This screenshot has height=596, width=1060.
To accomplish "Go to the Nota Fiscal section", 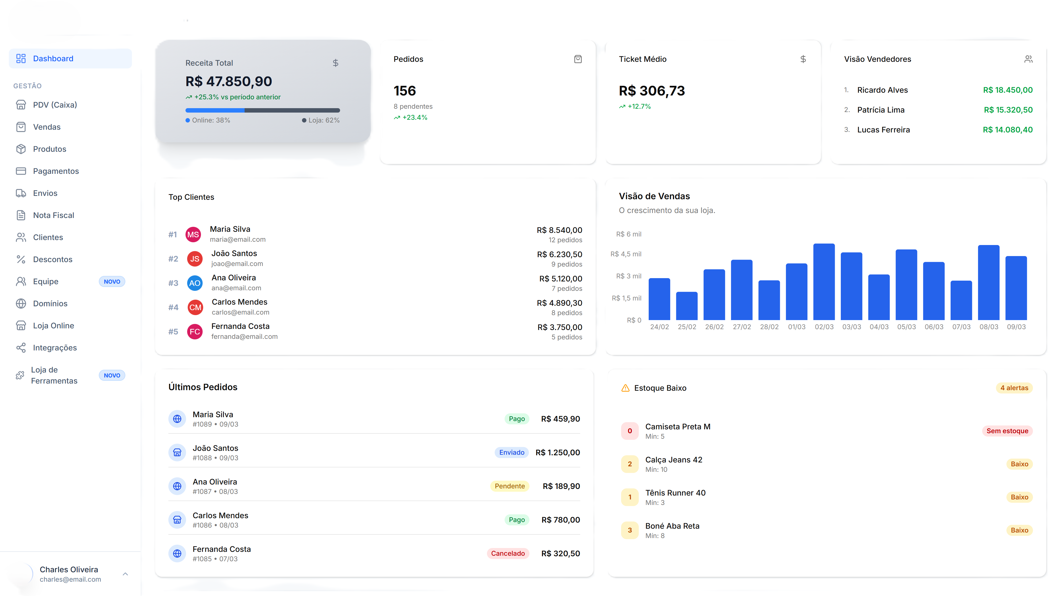I will (x=54, y=215).
